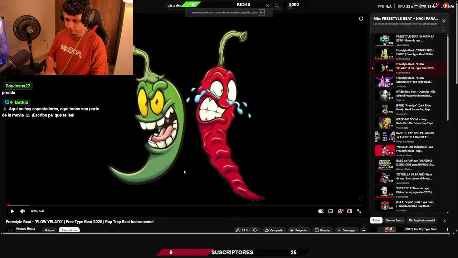Open the video info card icon
Image resolution: width=458 pixels, height=258 pixels.
[361, 19]
